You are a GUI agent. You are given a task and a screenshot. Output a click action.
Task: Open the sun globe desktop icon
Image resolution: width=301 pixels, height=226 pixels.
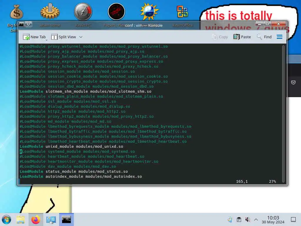coord(149,11)
